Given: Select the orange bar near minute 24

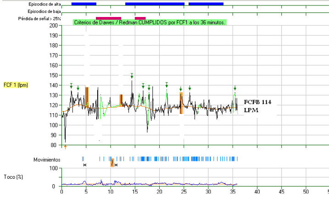Looking at the screenshot, I should [x=181, y=103].
